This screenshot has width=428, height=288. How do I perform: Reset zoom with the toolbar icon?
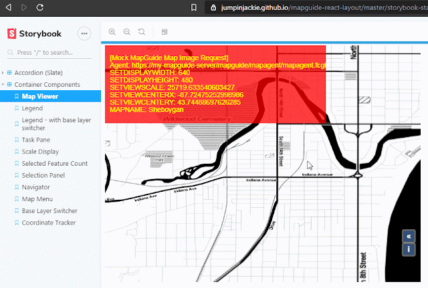pos(142,32)
